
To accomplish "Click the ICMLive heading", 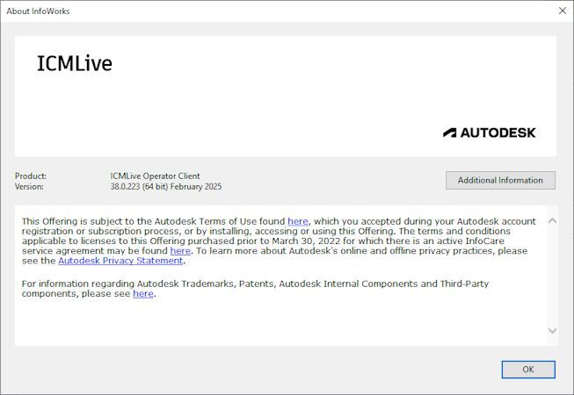I will coord(75,63).
